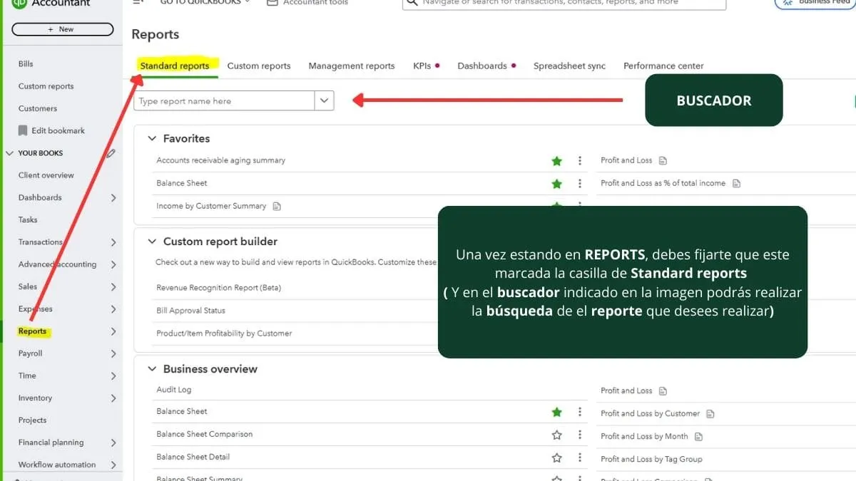
Task: Collapse the Custom report builder section
Action: 151,242
